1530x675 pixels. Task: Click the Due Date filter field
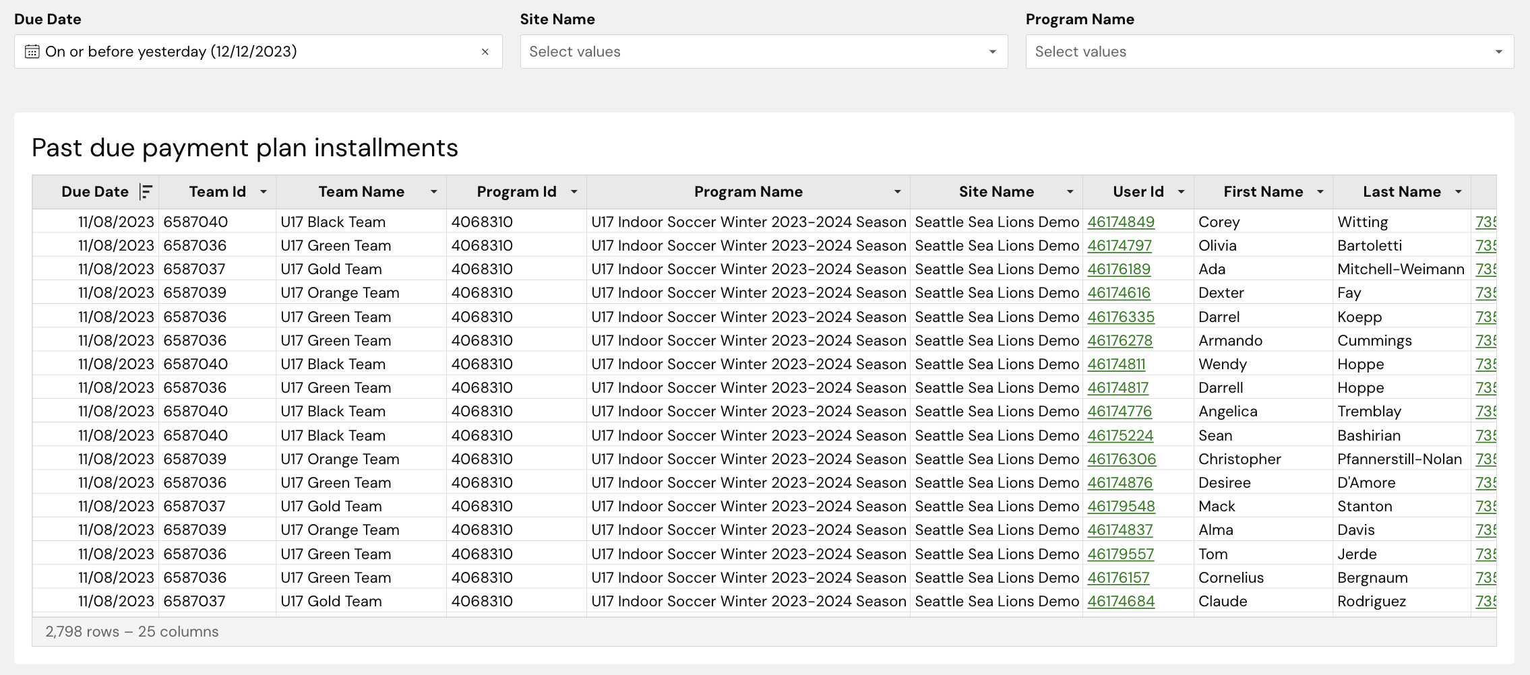(x=258, y=52)
